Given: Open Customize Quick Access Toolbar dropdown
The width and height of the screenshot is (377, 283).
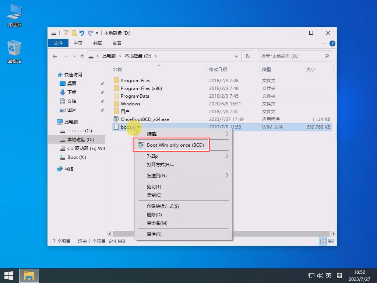Looking at the screenshot, I should (97, 34).
